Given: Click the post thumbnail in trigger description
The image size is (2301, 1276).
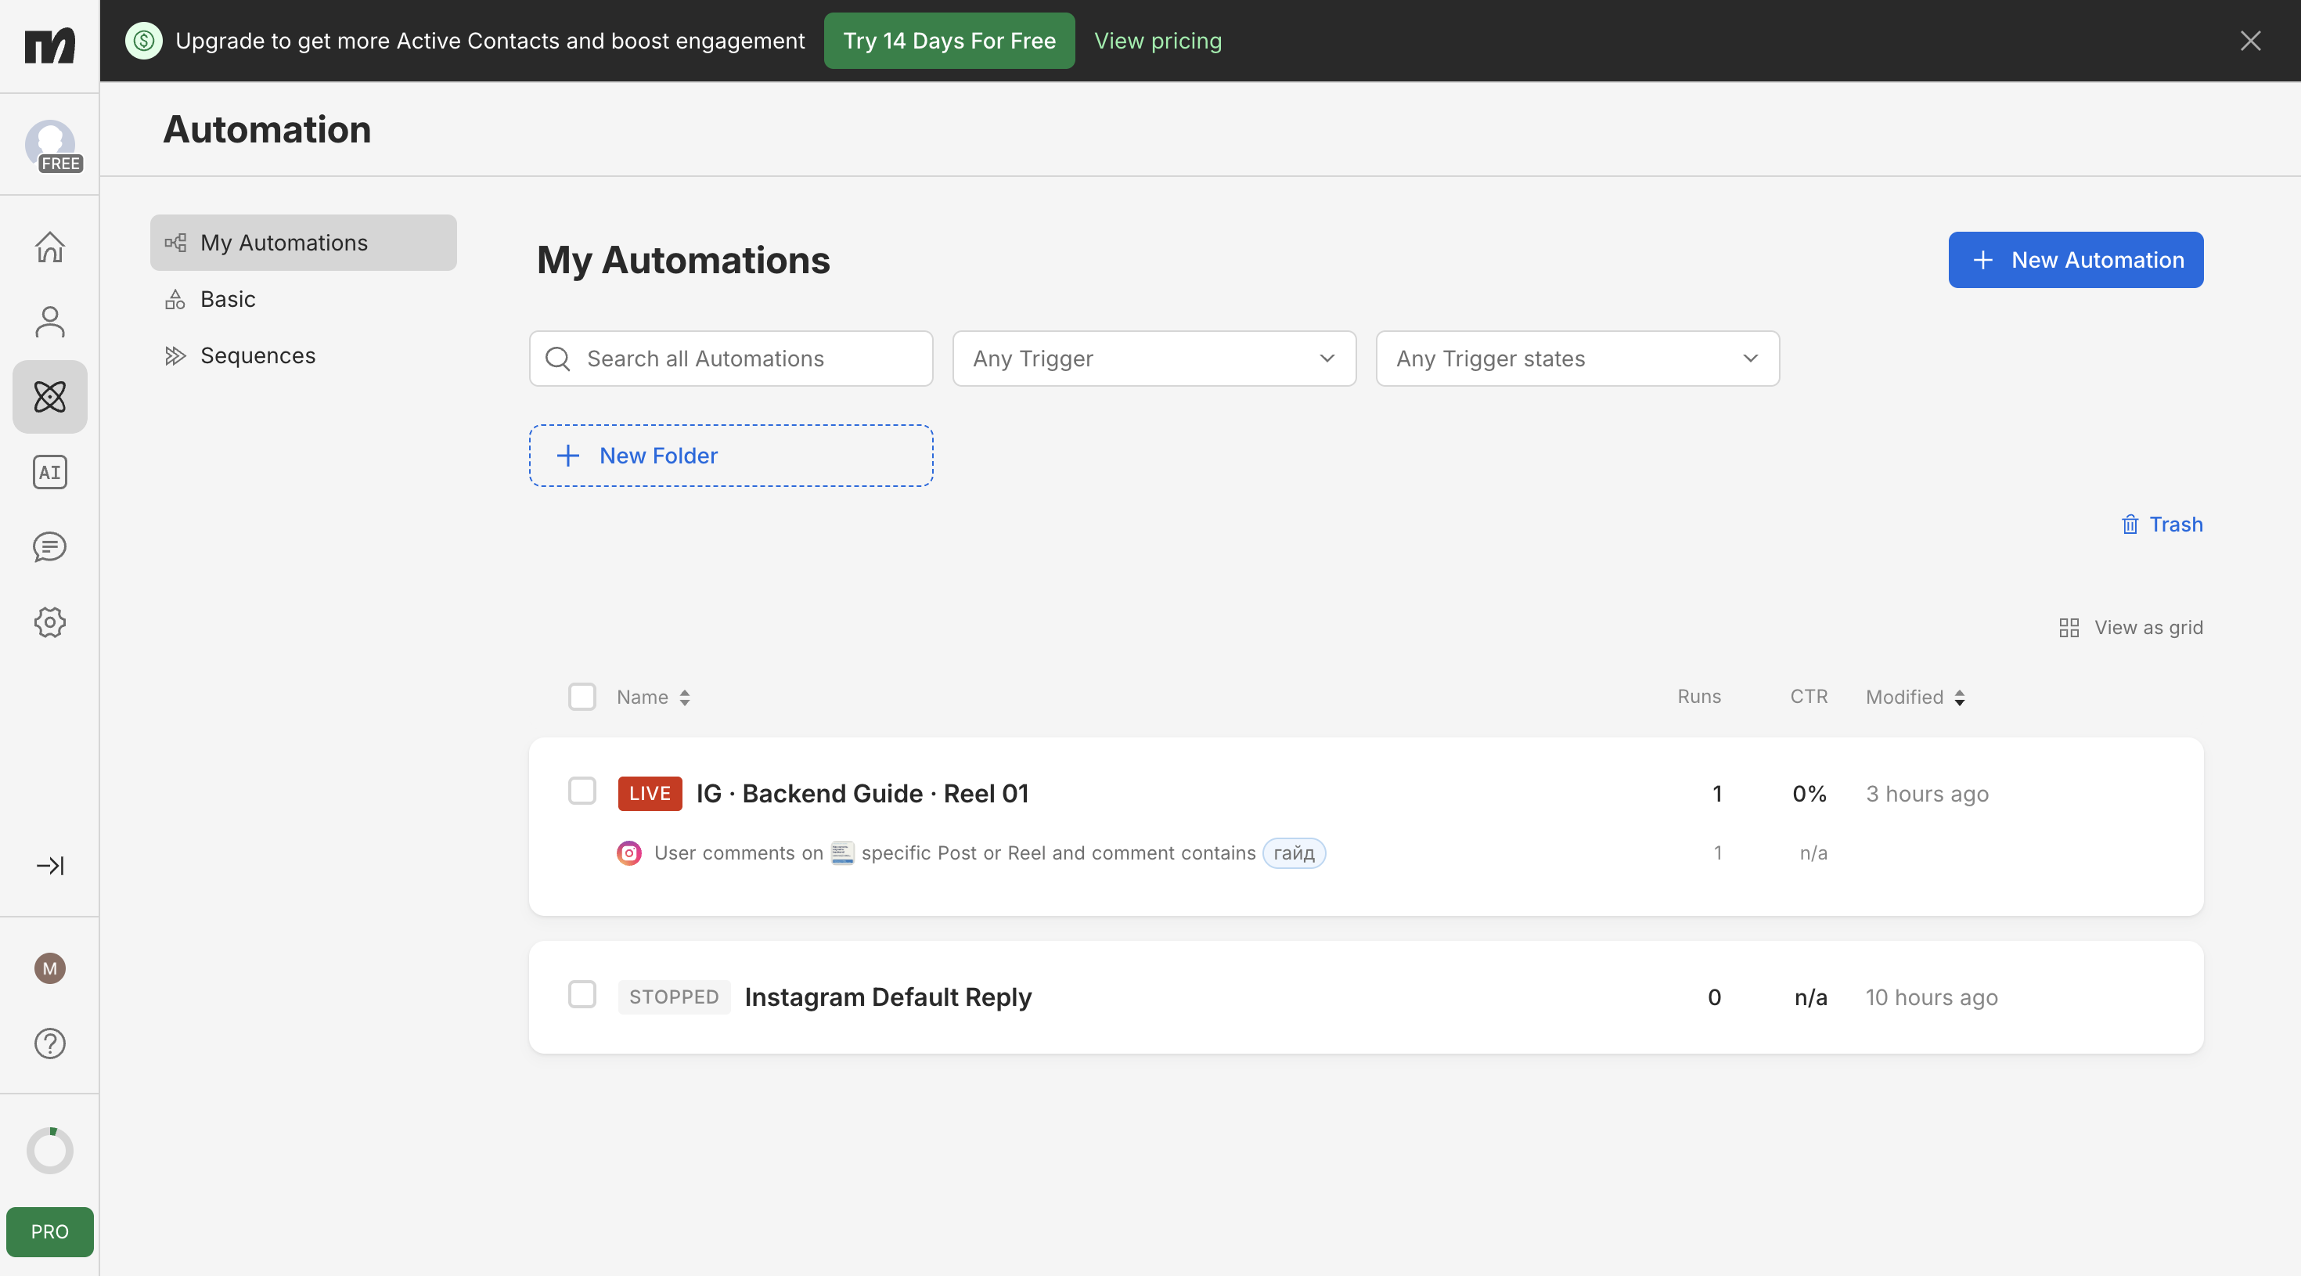Looking at the screenshot, I should pyautogui.click(x=841, y=852).
